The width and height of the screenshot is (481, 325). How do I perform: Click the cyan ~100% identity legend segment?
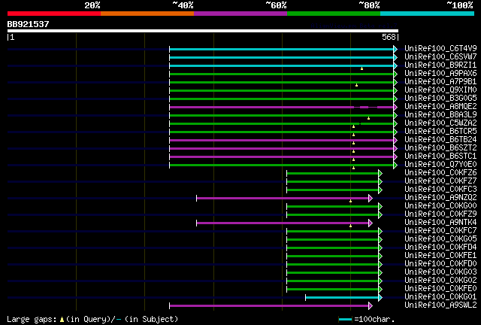coord(428,14)
